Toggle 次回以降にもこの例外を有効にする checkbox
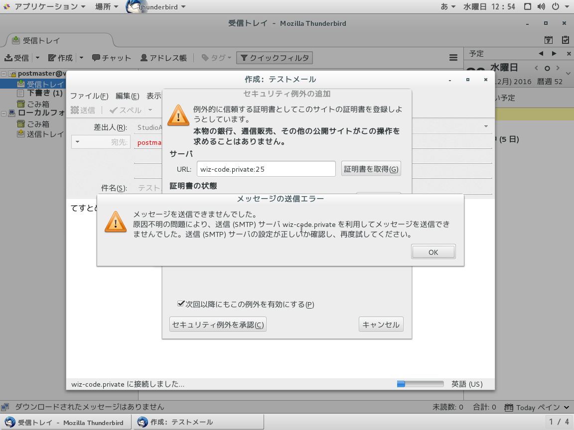Viewport: 574px width, 430px height. click(x=180, y=304)
